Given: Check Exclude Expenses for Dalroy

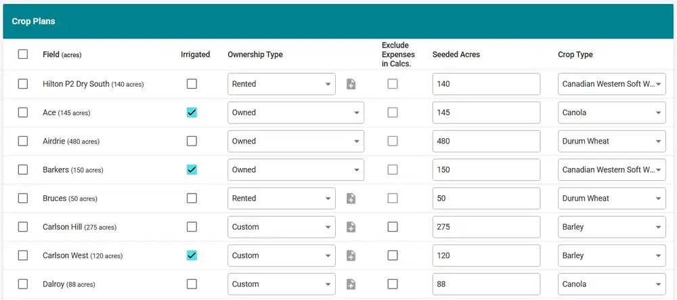Looking at the screenshot, I should coord(393,284).
